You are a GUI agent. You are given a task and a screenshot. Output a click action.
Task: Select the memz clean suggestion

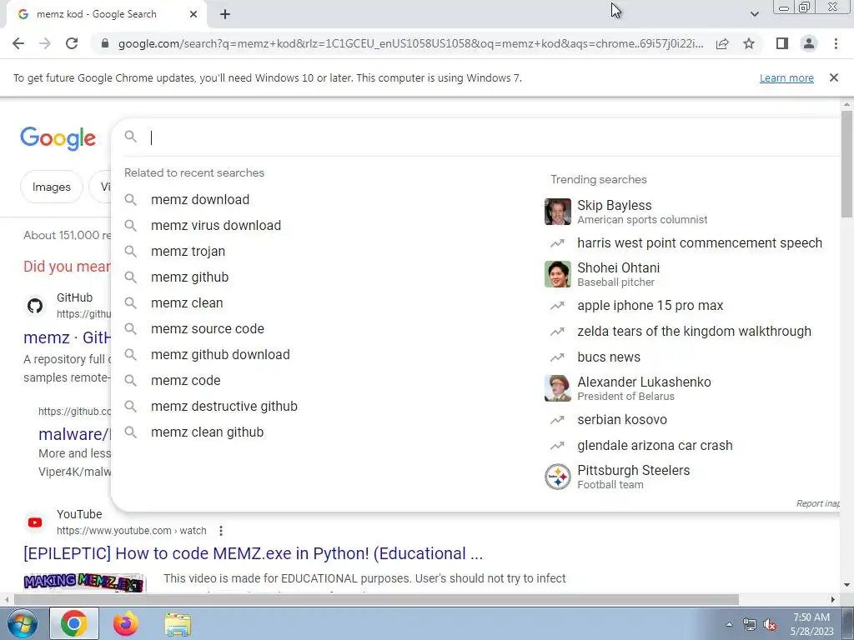click(x=187, y=303)
